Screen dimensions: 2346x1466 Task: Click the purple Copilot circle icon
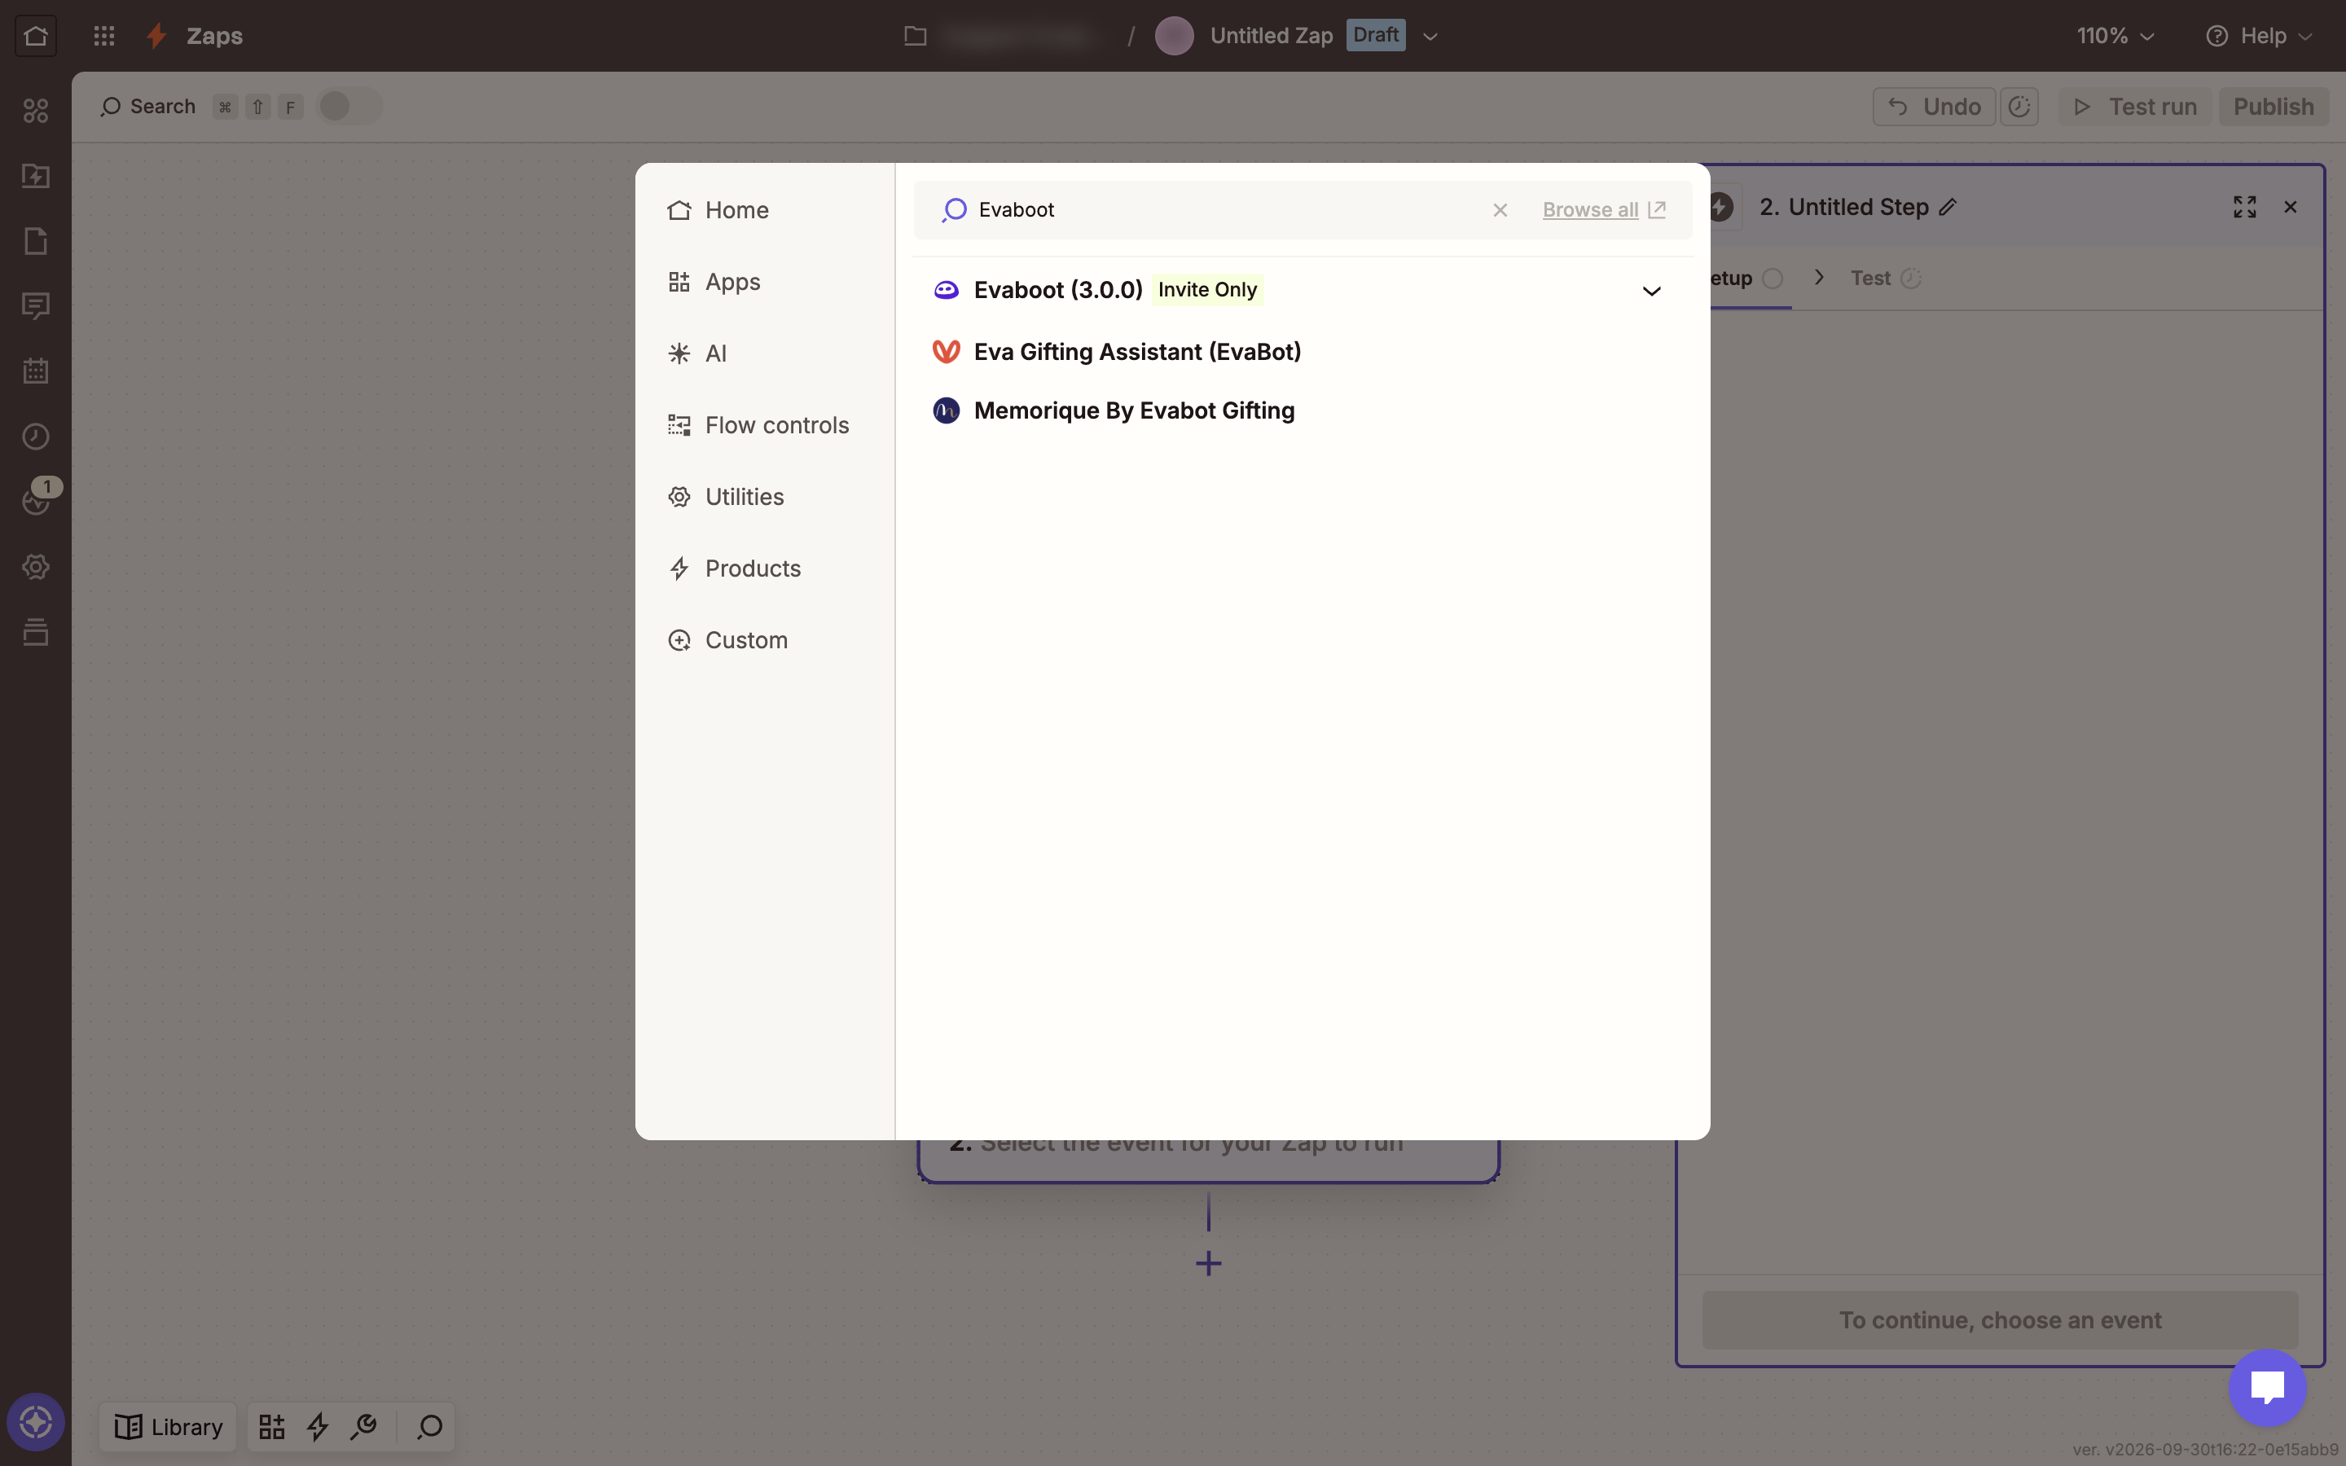pos(36,1422)
